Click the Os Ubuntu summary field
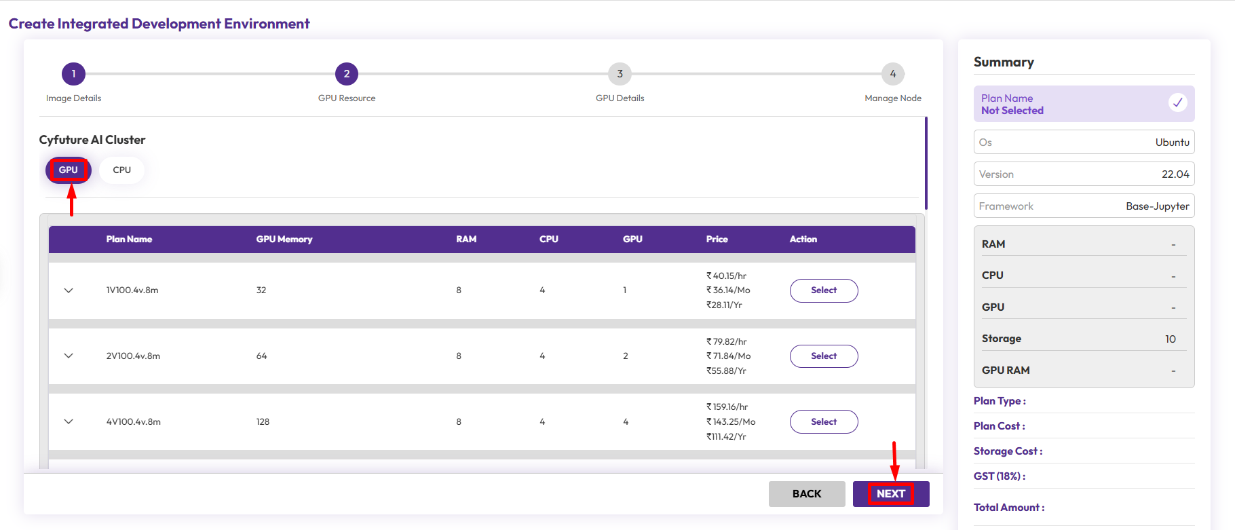The image size is (1235, 530). click(x=1084, y=143)
